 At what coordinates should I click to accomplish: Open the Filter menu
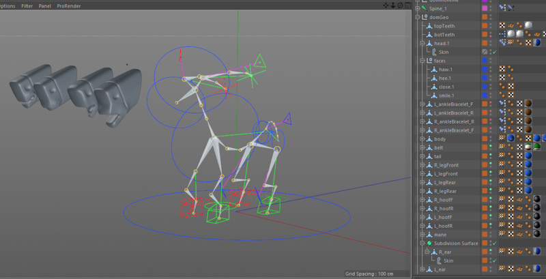pos(27,6)
